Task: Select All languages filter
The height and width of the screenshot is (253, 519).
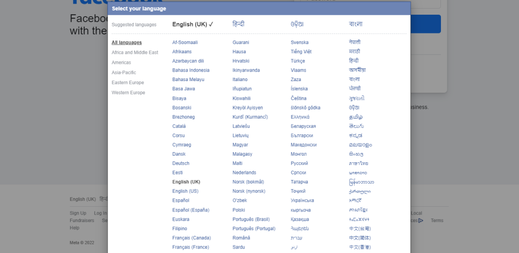Action: (126, 43)
